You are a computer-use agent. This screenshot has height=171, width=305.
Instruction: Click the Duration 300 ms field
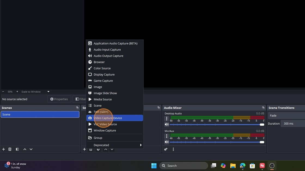pos(293,124)
